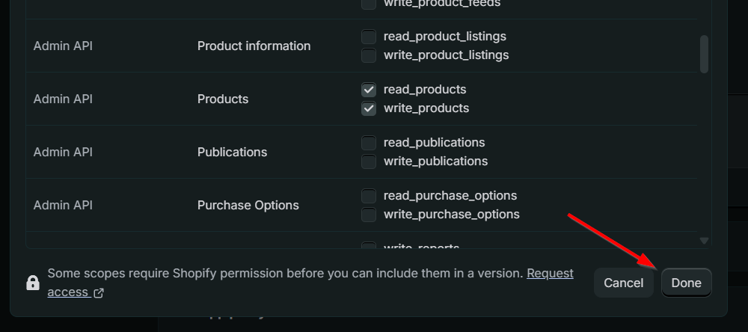Click the Product information row label

coord(254,46)
